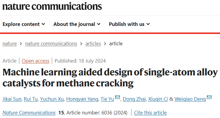
Task: Click Cite this article
Action: point(150,113)
